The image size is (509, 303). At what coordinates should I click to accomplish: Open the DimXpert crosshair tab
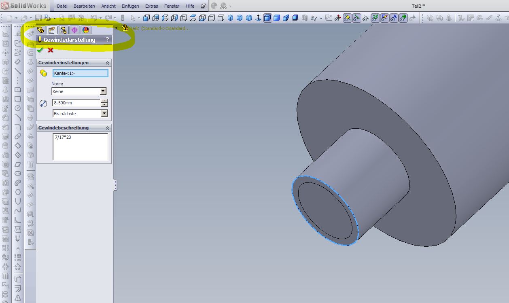point(74,30)
